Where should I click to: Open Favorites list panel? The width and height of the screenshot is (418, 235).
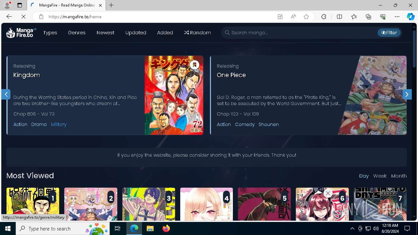pos(354,17)
